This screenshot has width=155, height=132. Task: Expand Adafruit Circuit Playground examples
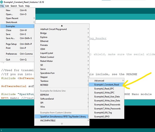[x=62, y=29]
